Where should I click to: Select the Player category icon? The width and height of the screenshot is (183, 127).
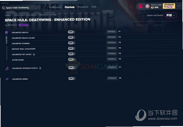(6, 33)
